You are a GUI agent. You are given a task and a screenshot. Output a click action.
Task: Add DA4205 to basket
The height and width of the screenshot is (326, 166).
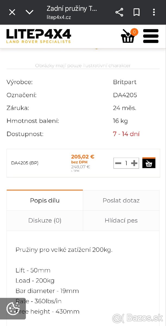[x=149, y=163]
